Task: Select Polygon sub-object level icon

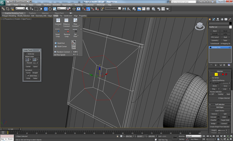Action: click(223, 74)
